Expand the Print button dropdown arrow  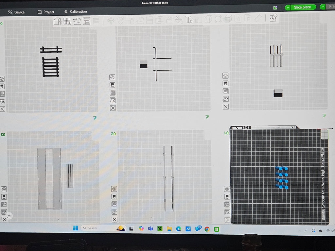tap(323, 7)
